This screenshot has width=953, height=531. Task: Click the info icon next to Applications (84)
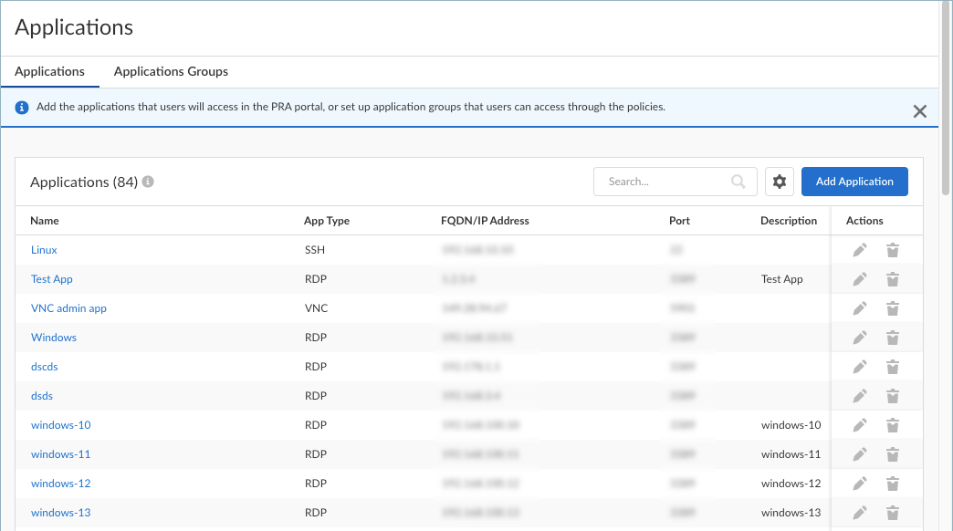[x=147, y=182]
